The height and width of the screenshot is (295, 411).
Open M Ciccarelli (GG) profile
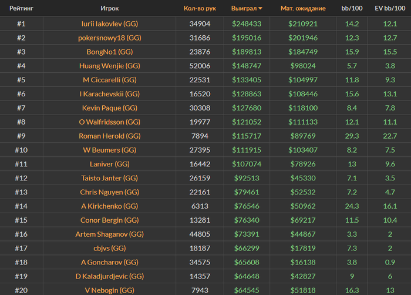110,80
